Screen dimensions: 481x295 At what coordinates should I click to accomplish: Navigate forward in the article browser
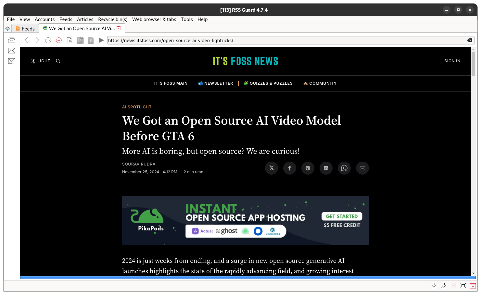pyautogui.click(x=37, y=40)
